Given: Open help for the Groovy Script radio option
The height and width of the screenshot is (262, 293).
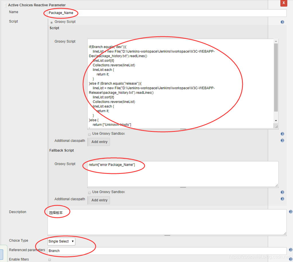Looking at the screenshot, I should pos(282,22).
